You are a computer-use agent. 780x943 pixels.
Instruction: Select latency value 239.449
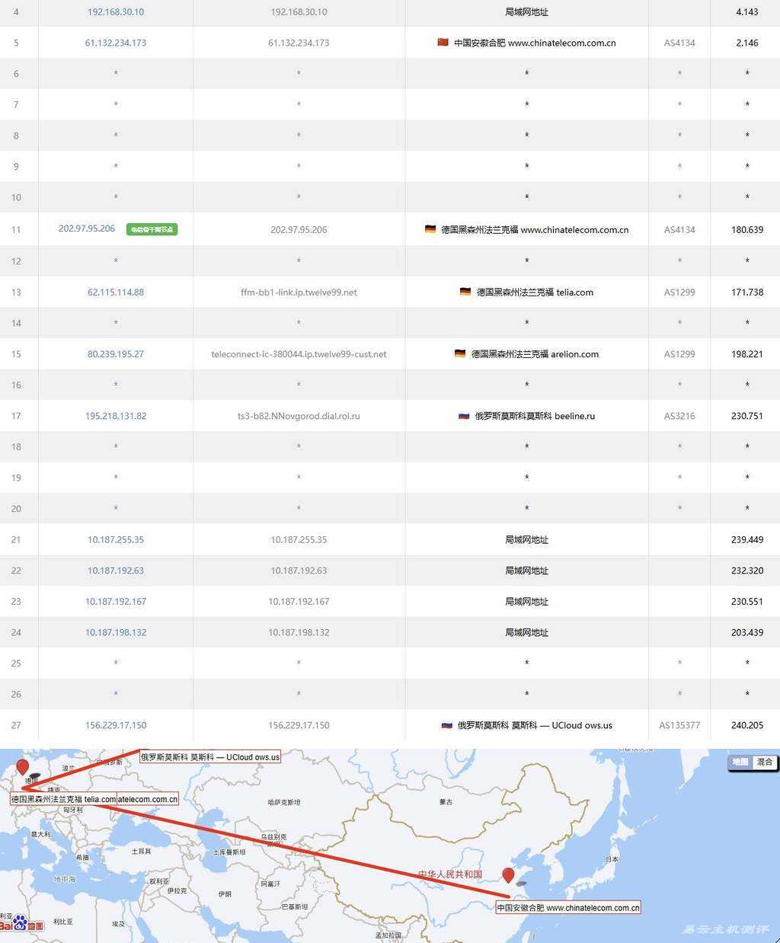click(x=747, y=540)
